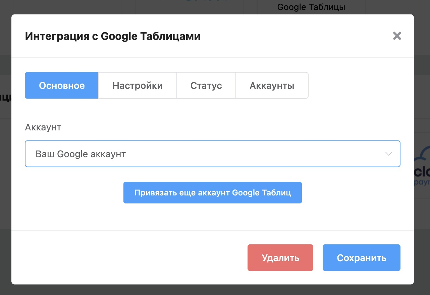Viewport: 430px width, 295px height.
Task: Click the CloudPayments cloud logo behind the dialog
Action: (422, 161)
